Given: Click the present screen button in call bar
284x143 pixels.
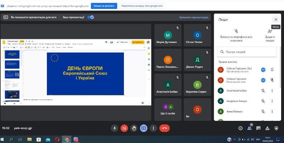Looking at the screenshot, I should (144, 128).
